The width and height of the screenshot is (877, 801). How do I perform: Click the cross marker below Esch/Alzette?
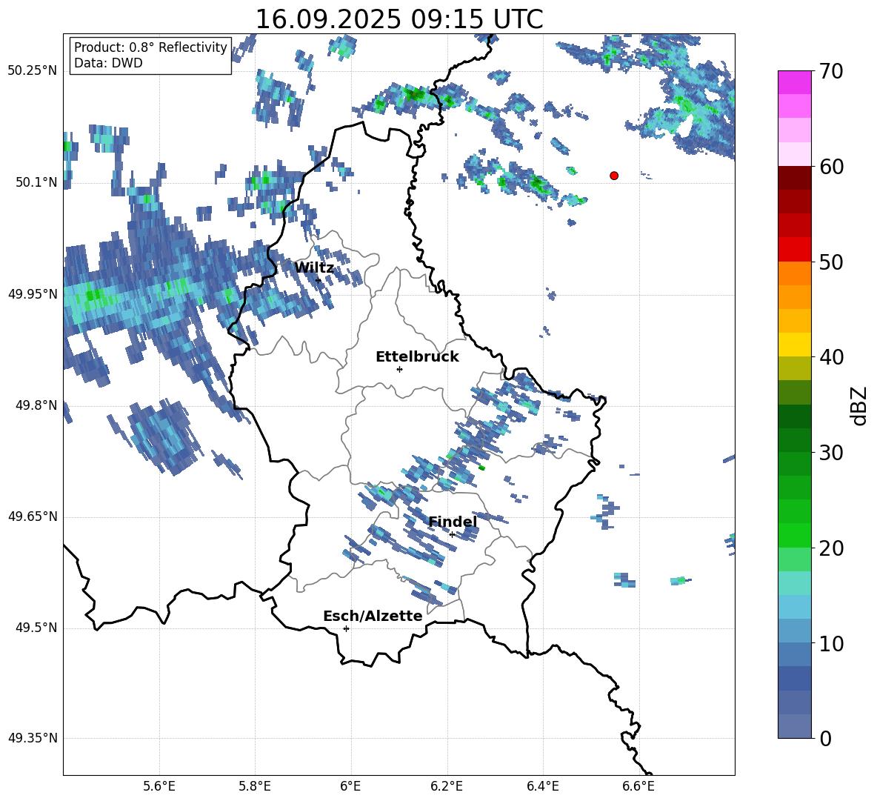click(346, 628)
